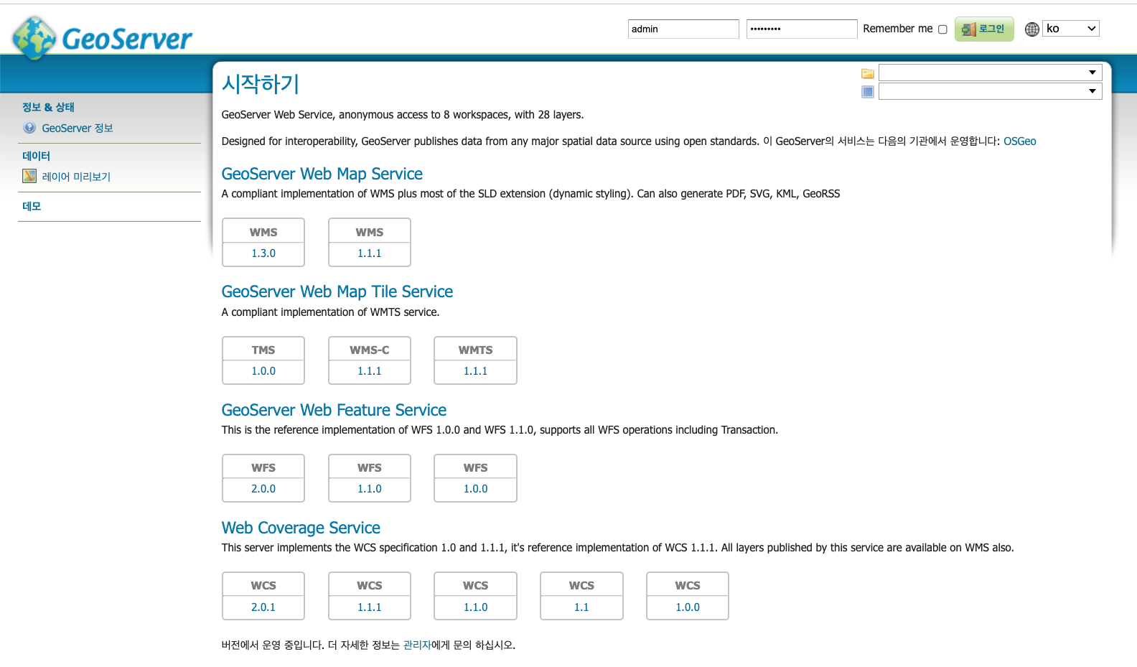Open WCS 2.0.1 capabilities

[x=263, y=607]
